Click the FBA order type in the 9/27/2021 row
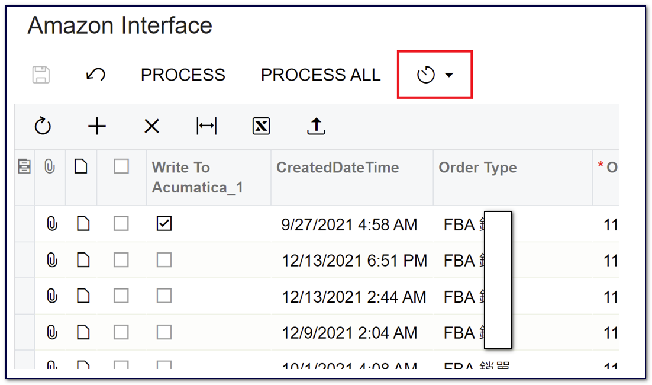 click(459, 224)
